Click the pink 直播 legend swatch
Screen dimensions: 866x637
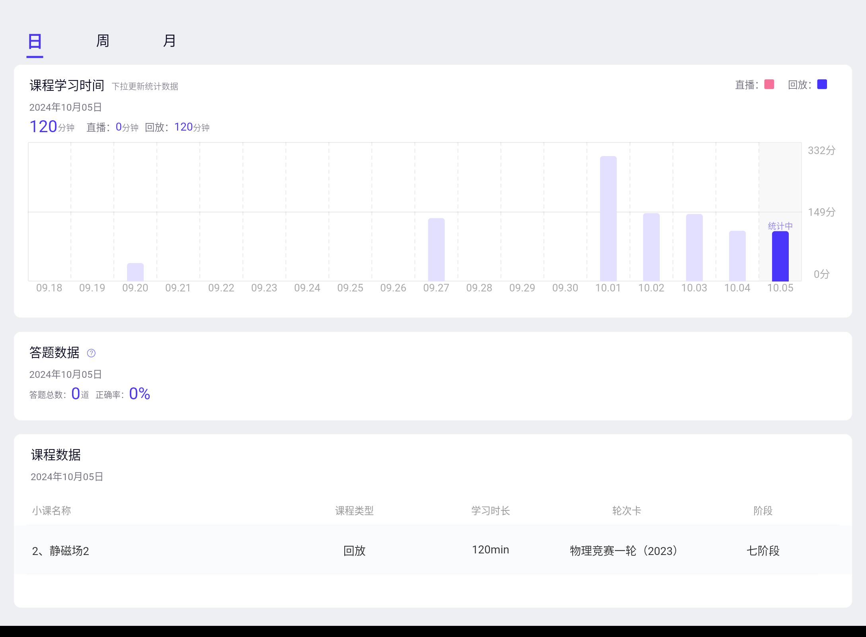click(x=769, y=84)
